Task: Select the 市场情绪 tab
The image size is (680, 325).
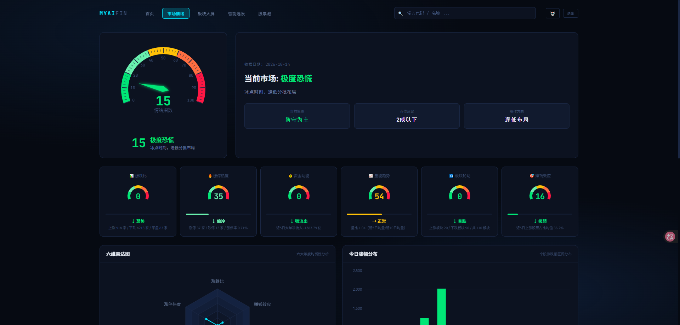Action: [176, 13]
